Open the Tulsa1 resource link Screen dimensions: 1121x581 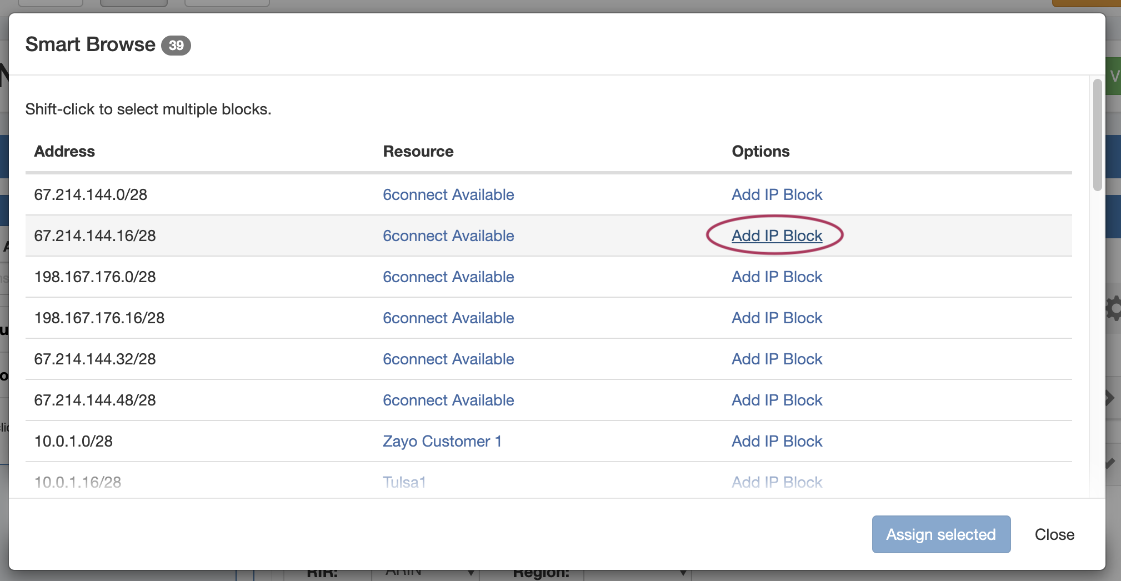click(404, 482)
